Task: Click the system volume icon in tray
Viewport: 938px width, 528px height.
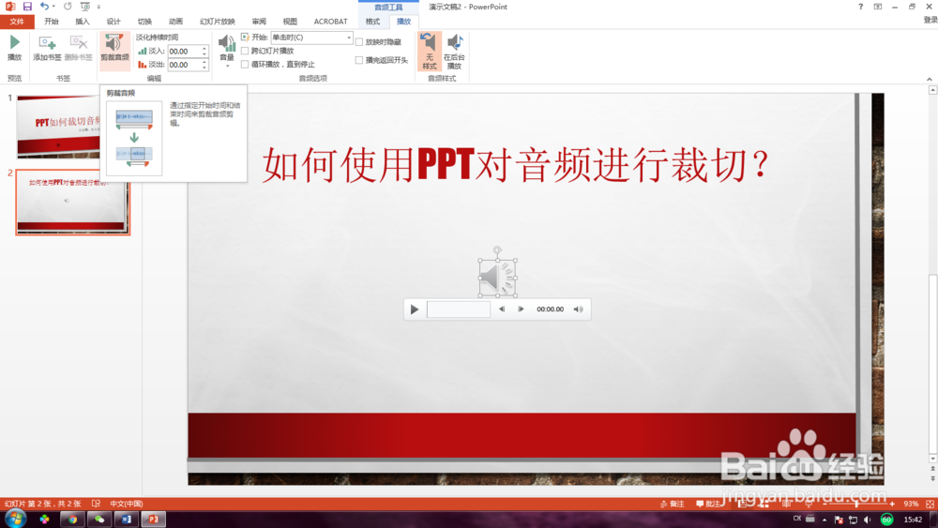Action: (x=868, y=519)
